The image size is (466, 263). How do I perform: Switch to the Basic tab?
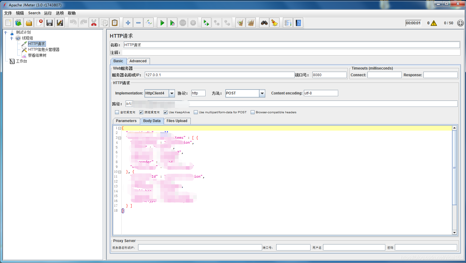(118, 61)
